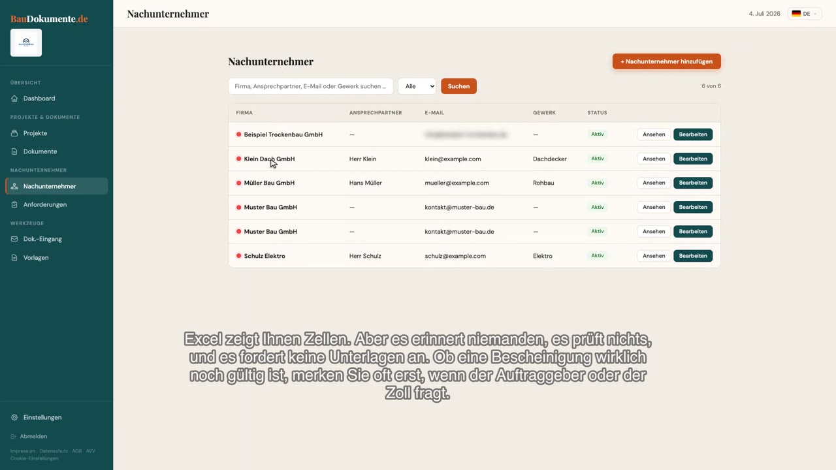The image size is (836, 470).
Task: Click the Klein Dach GmbH company name
Action: pyautogui.click(x=269, y=159)
